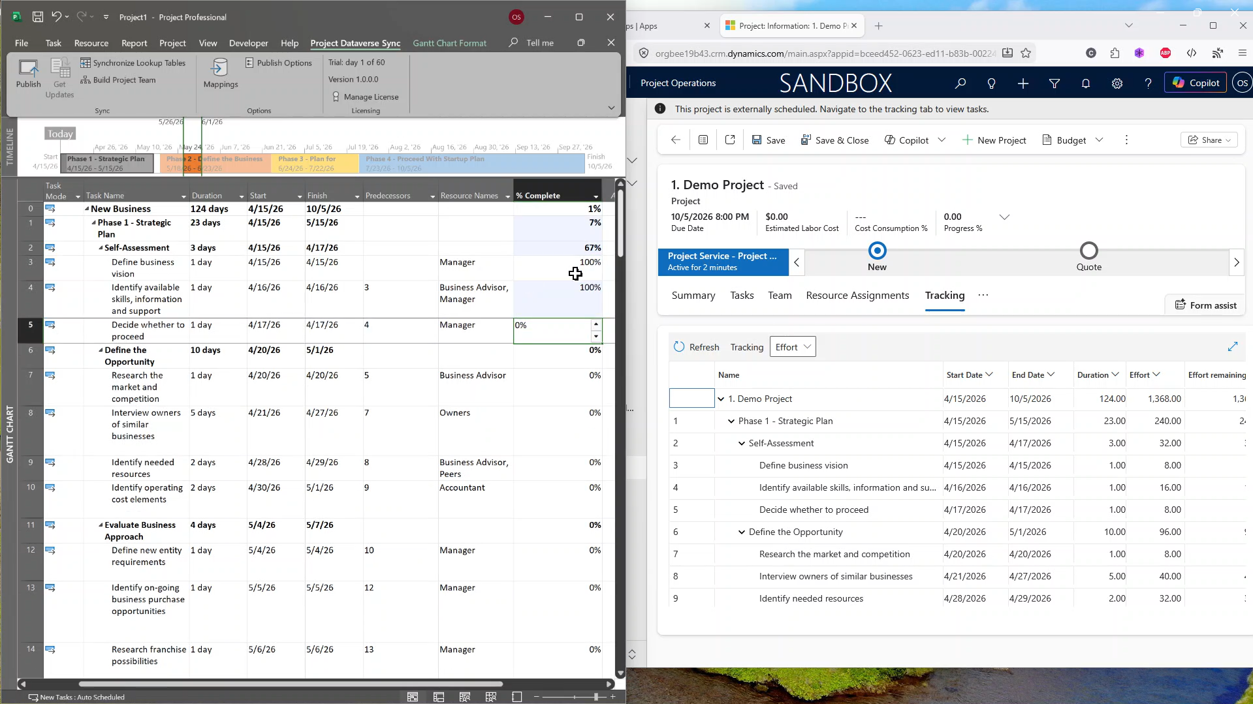The image size is (1253, 704).
Task: Collapse the Project ribbon chevron
Action: (x=611, y=108)
